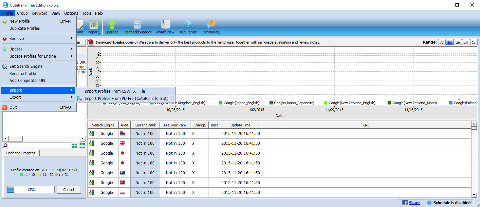This screenshot has width=480, height=207.
Task: Click the keyword search input field
Action: click(39, 145)
